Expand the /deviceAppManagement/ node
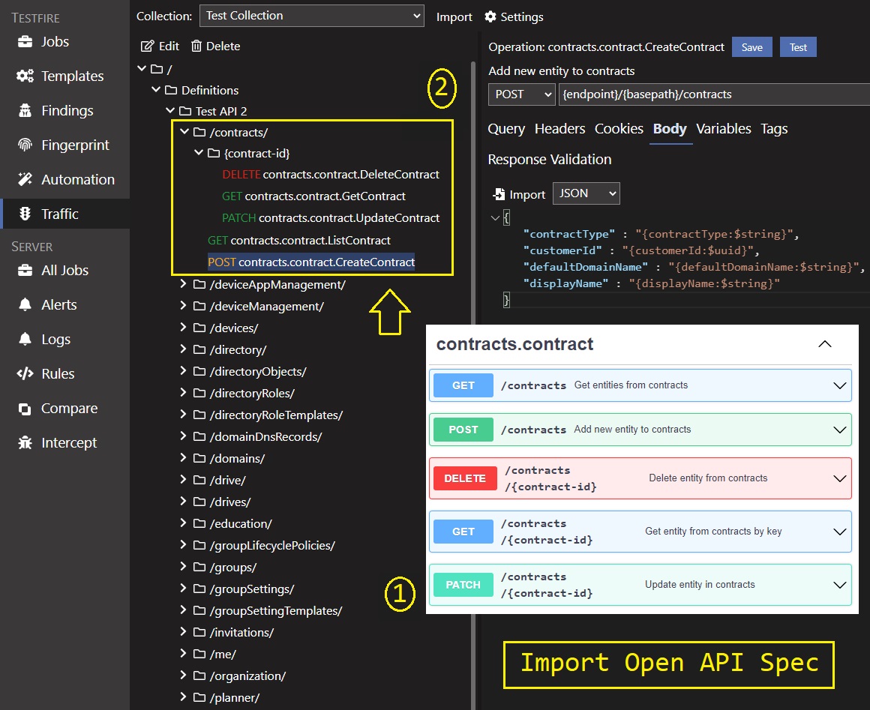The height and width of the screenshot is (710, 870). [x=183, y=283]
